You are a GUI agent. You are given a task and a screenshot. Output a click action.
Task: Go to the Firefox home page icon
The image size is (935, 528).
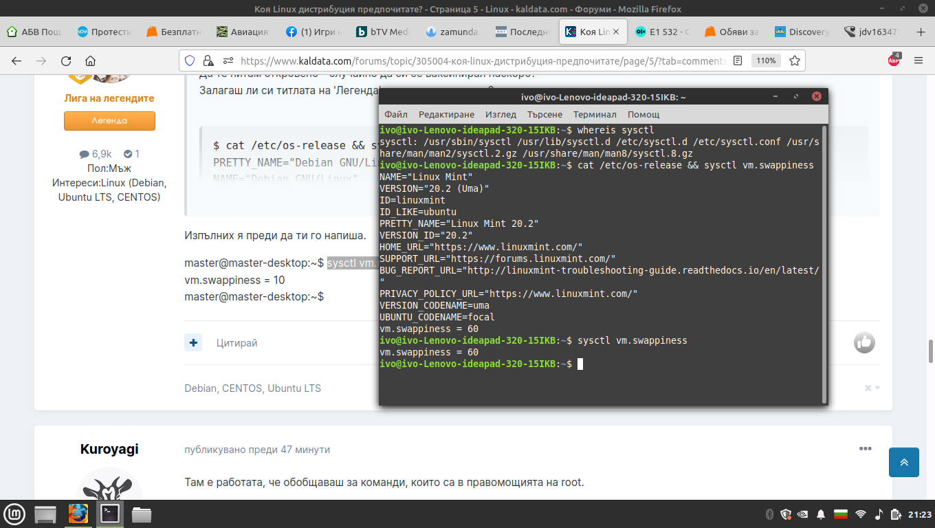(x=90, y=60)
